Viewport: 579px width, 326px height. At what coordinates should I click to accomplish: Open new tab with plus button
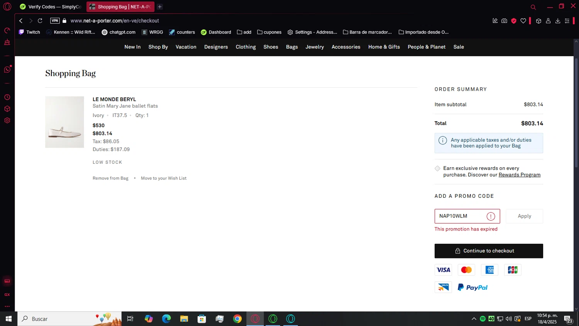point(160,7)
